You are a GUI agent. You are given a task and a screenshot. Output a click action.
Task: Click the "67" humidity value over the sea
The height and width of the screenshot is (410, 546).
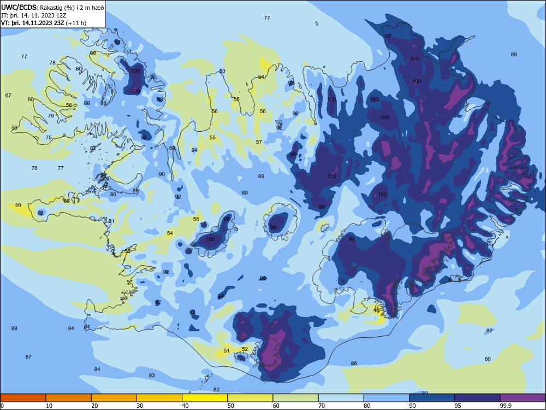point(8,95)
